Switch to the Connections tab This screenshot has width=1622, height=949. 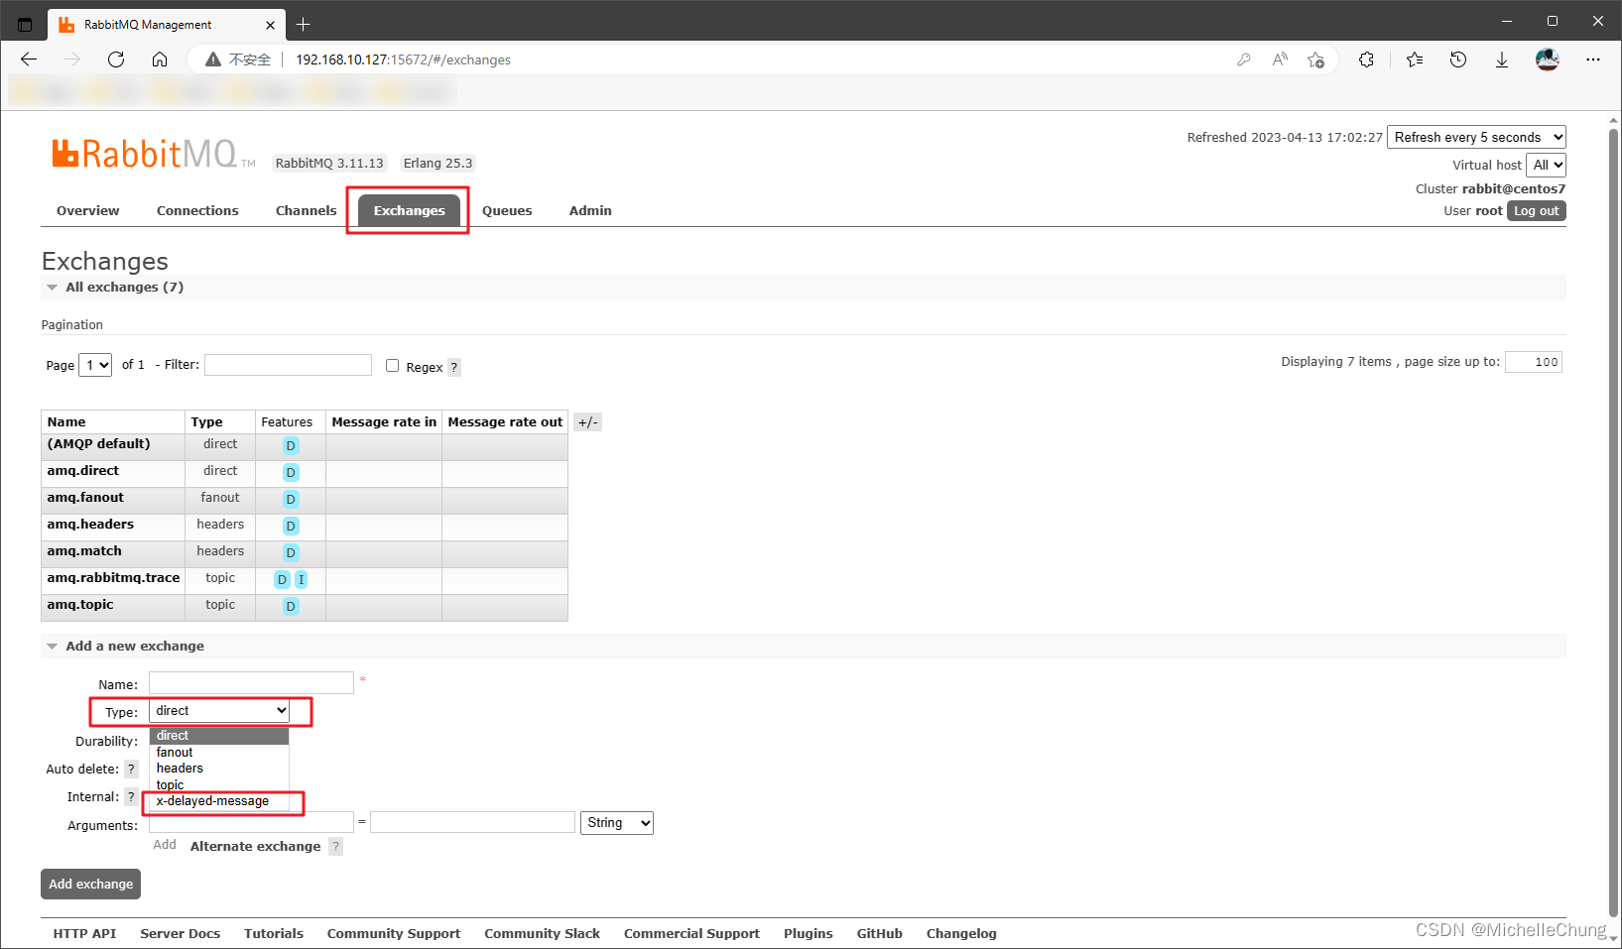pos(197,211)
